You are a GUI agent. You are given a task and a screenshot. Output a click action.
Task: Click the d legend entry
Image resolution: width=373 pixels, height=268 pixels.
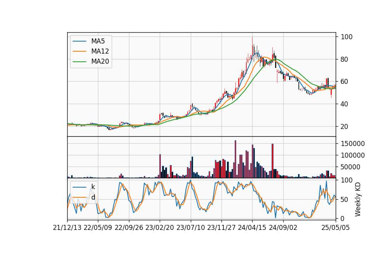84,197
